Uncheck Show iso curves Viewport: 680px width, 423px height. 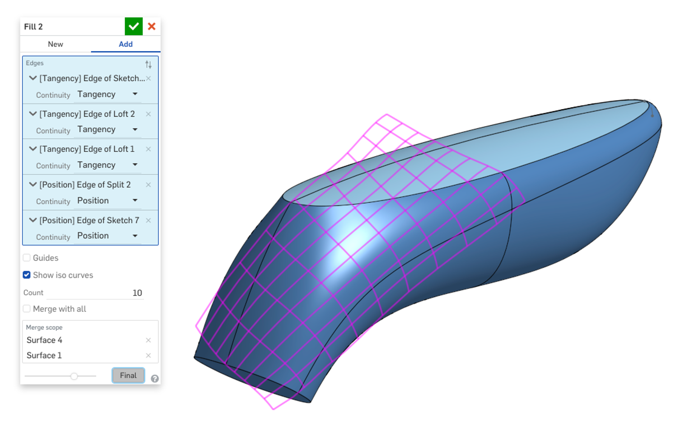[x=27, y=275]
